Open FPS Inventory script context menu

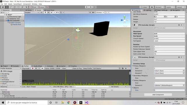184,57
